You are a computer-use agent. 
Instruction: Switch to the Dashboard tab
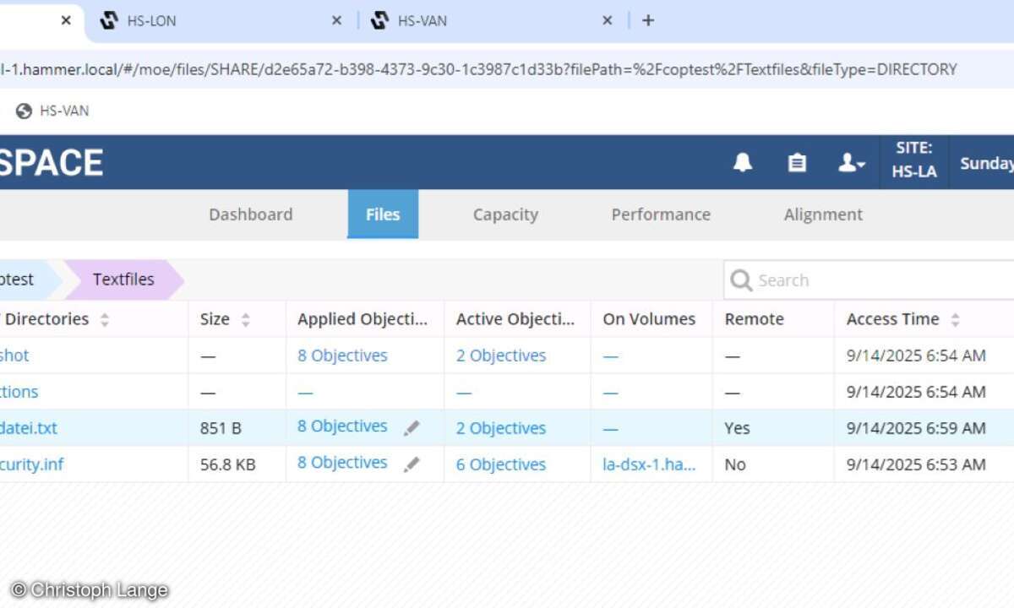(x=250, y=214)
